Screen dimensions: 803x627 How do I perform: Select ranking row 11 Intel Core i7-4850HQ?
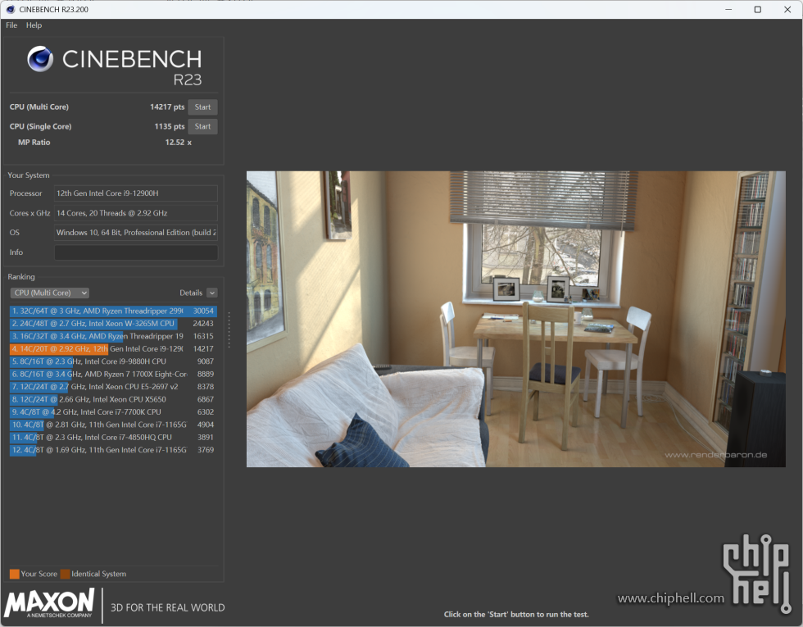(113, 438)
